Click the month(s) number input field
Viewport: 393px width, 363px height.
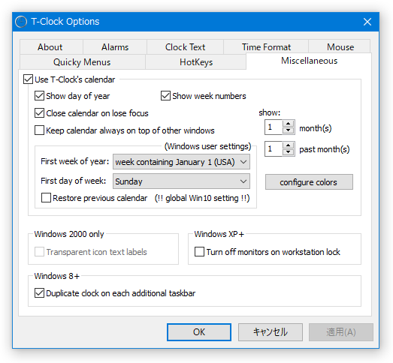point(274,127)
